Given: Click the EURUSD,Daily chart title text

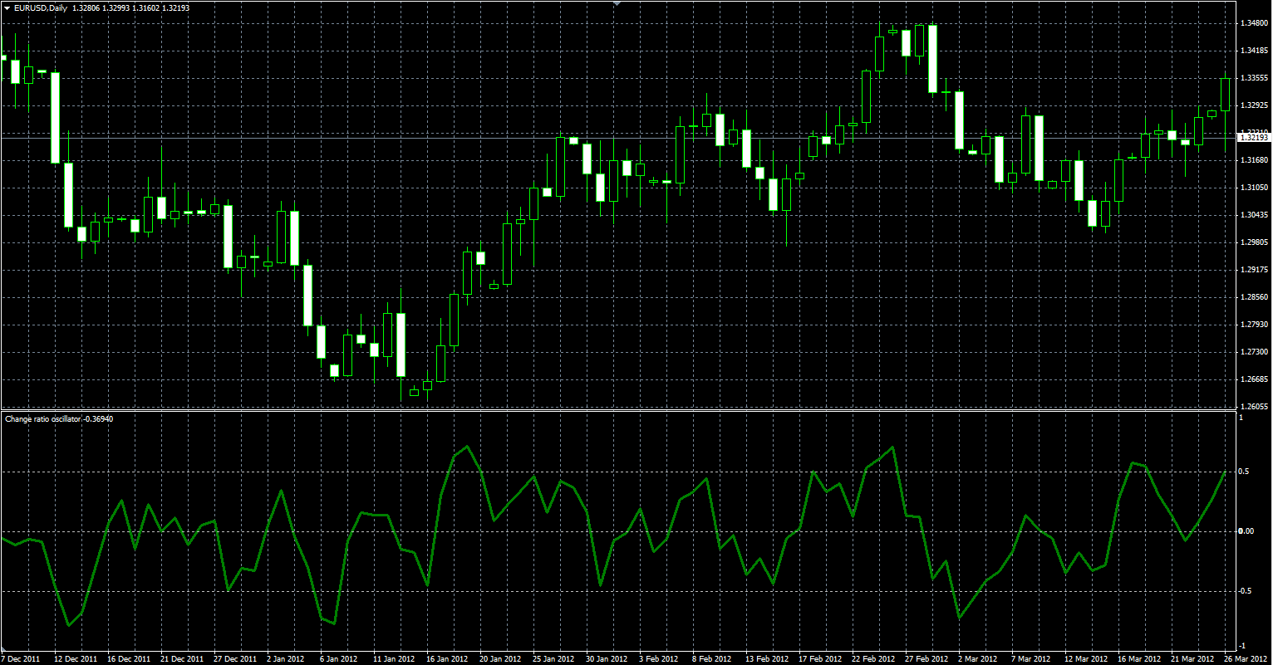Looking at the screenshot, I should 41,8.
